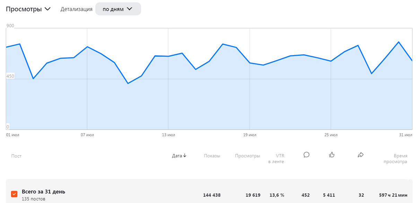This screenshot has width=416, height=203.
Task: Click the 13 июл gridline on chart
Action: coord(168,79)
